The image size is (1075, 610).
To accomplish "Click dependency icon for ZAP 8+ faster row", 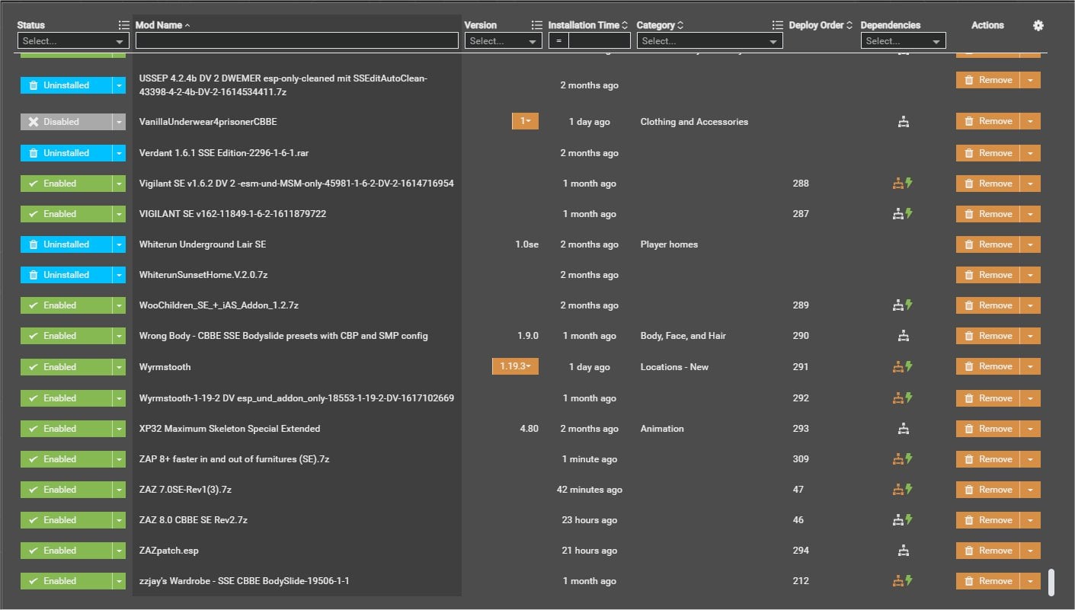I will [903, 459].
